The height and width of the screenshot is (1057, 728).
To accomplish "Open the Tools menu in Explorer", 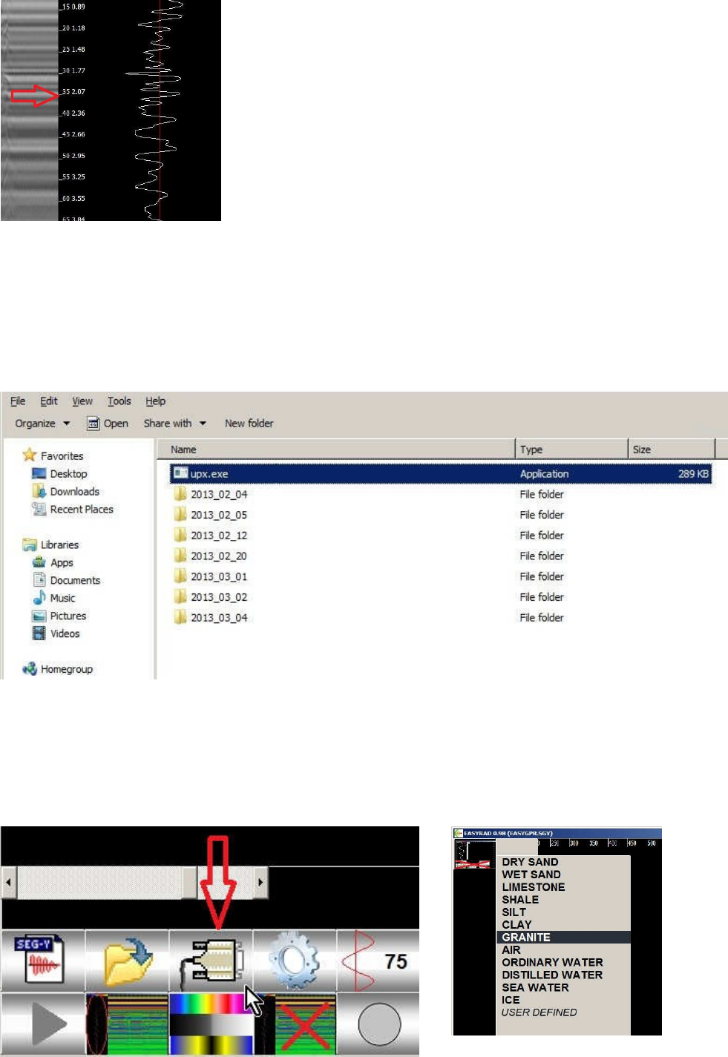I will [x=119, y=401].
